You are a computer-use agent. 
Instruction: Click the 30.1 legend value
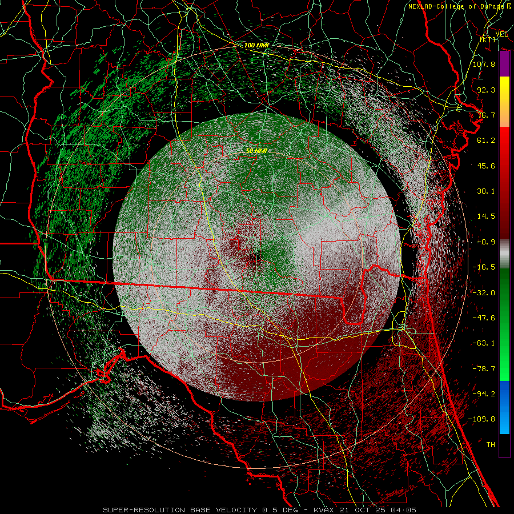[x=486, y=191]
